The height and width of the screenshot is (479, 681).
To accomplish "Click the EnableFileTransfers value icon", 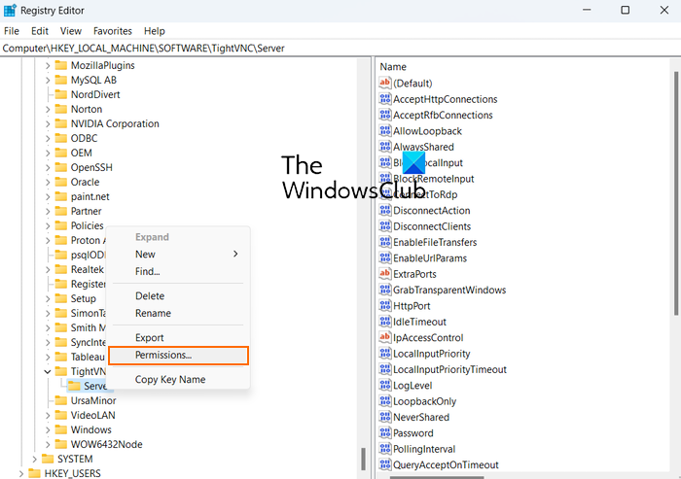I will click(385, 242).
